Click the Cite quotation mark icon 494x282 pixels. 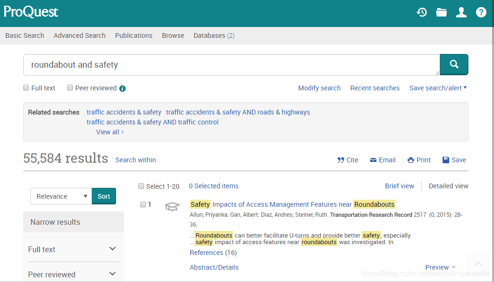tap(341, 160)
